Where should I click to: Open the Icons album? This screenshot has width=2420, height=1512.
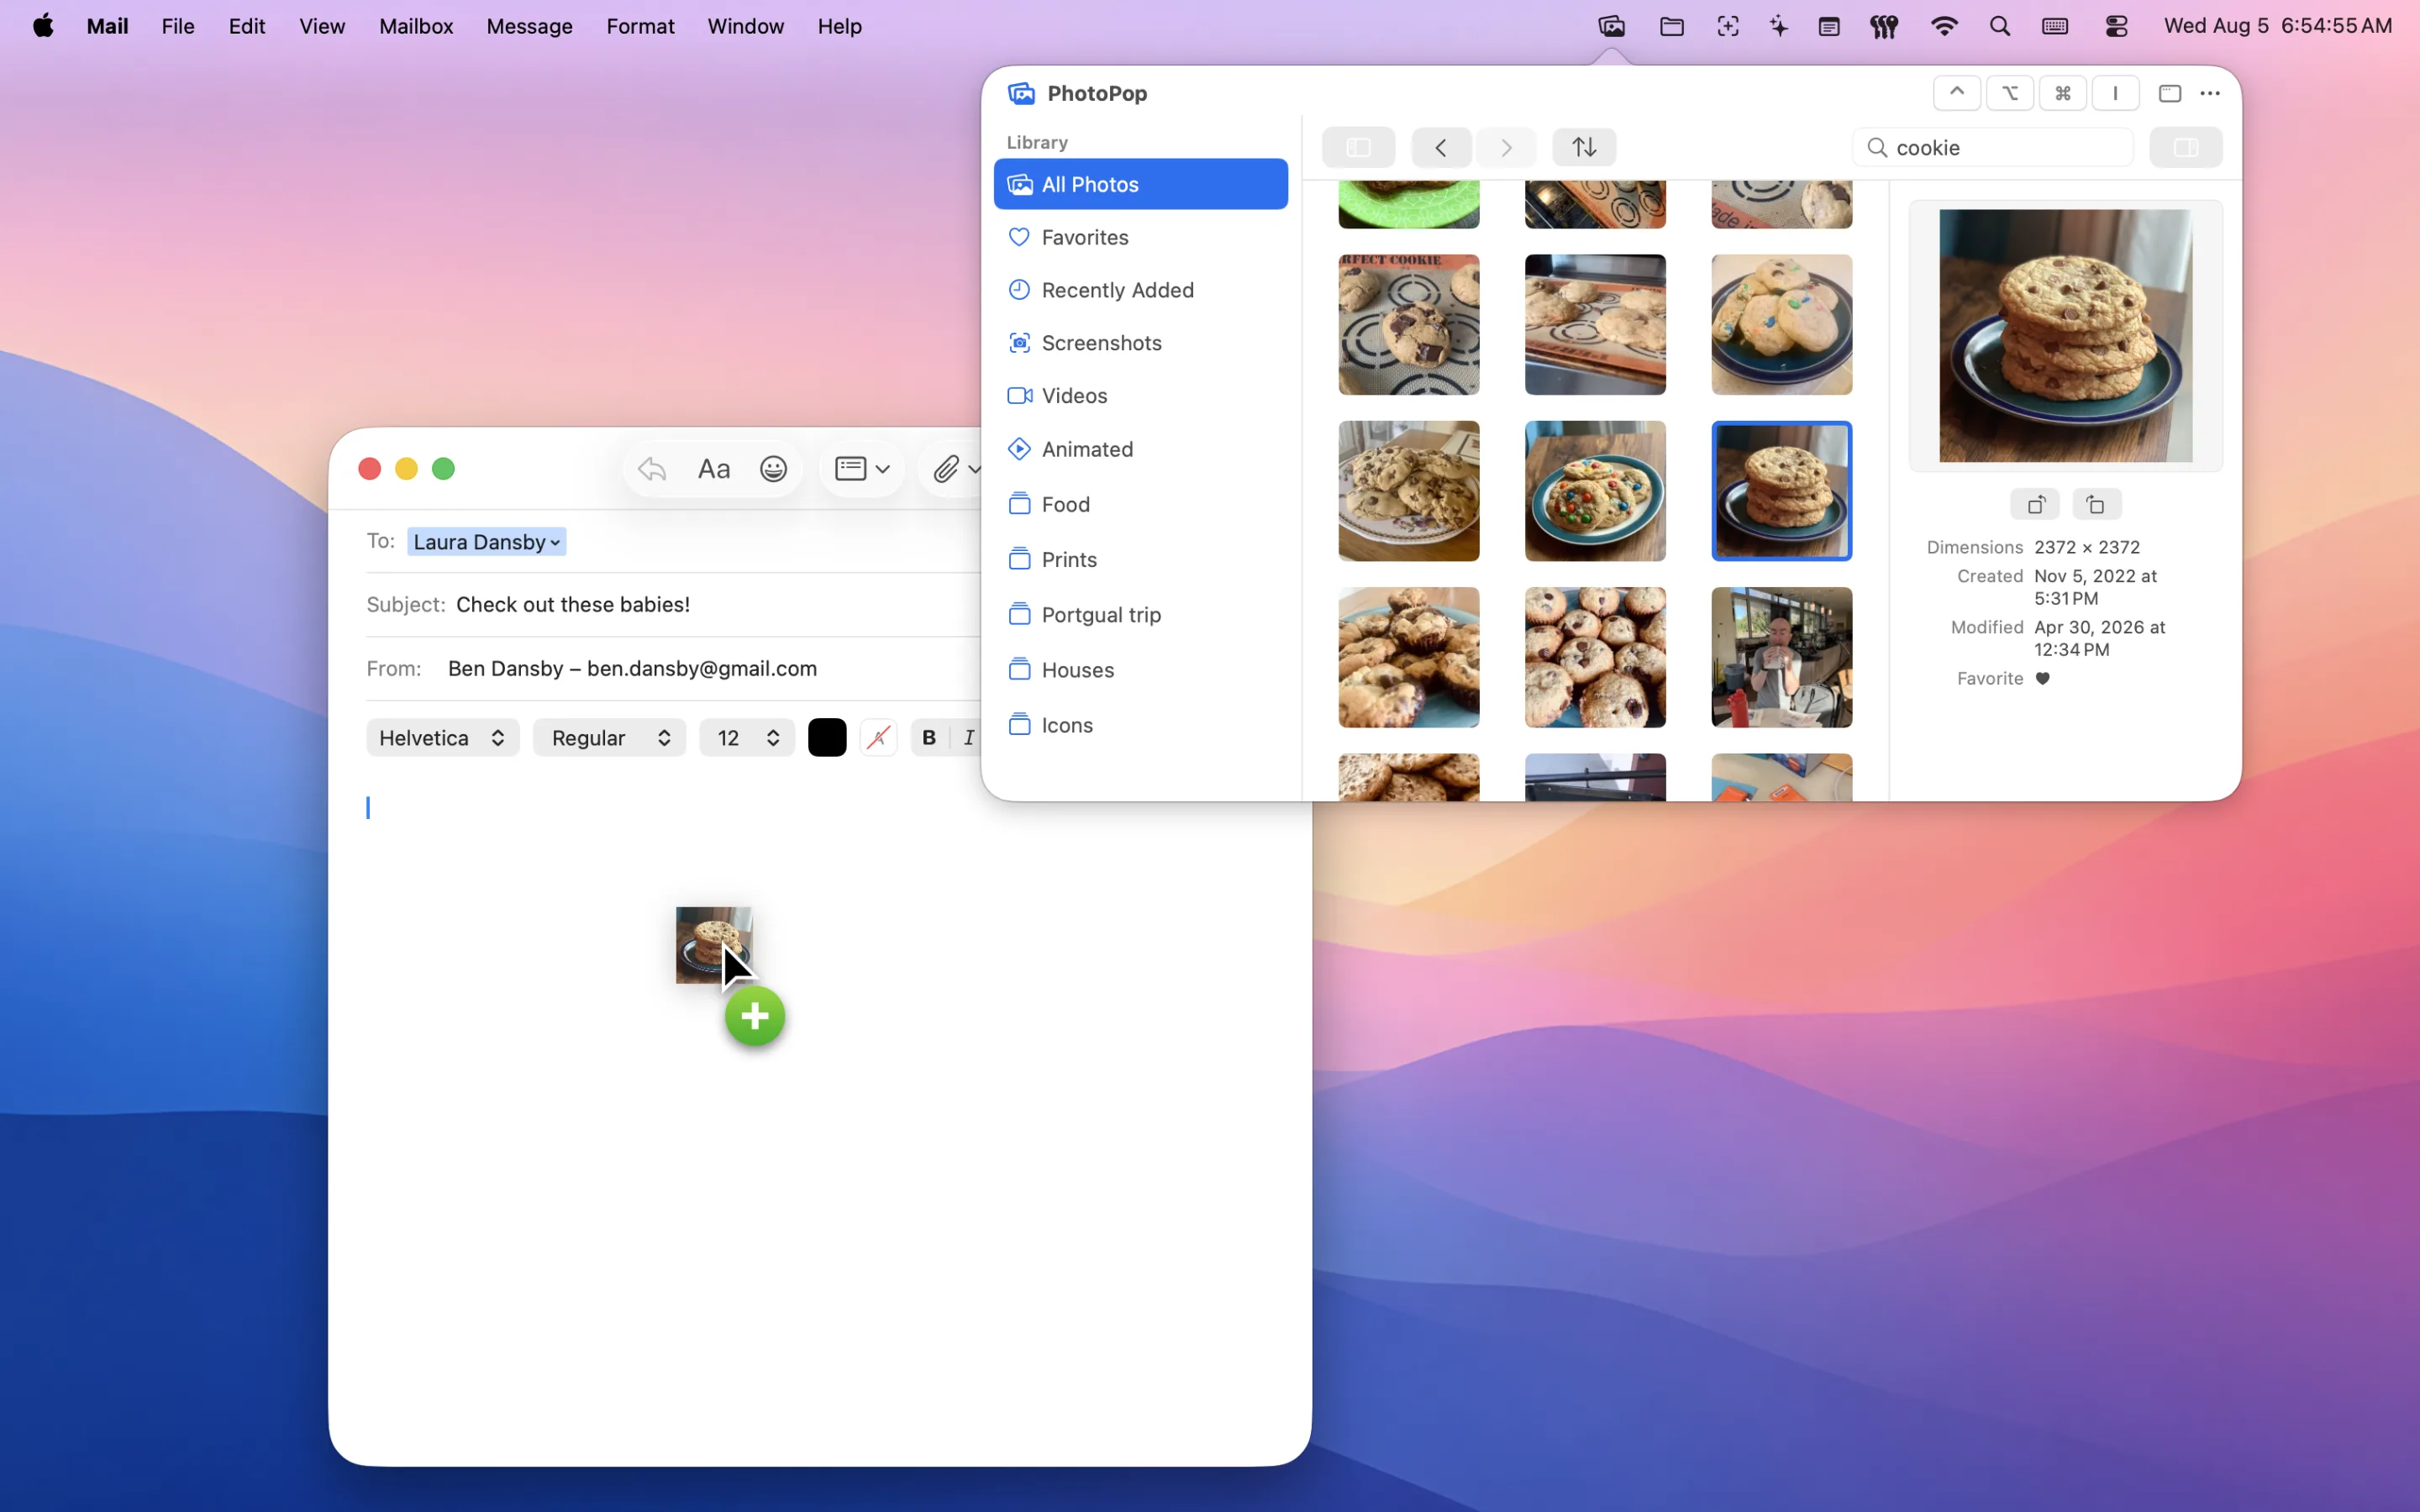[1140, 724]
